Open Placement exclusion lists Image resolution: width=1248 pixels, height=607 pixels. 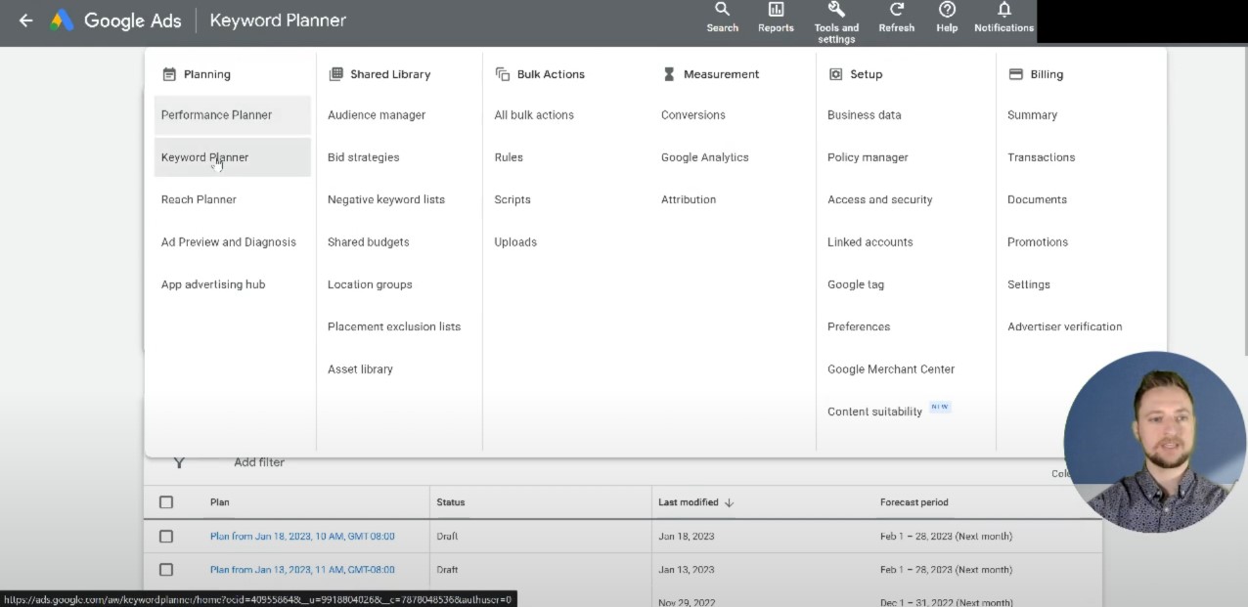(x=394, y=326)
